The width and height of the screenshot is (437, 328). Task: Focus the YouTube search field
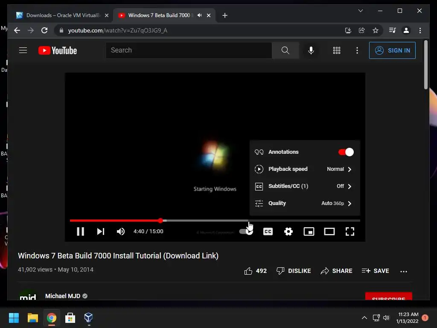(x=189, y=50)
